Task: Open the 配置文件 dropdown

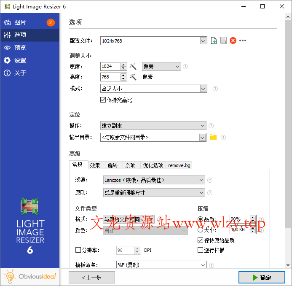Action: (203, 41)
